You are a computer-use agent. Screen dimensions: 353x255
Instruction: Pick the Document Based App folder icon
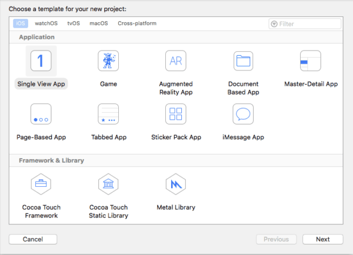243,61
